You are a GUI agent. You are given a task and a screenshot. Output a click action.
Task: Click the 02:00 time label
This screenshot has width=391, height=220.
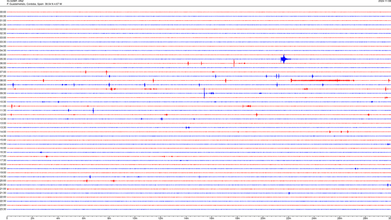(3, 29)
